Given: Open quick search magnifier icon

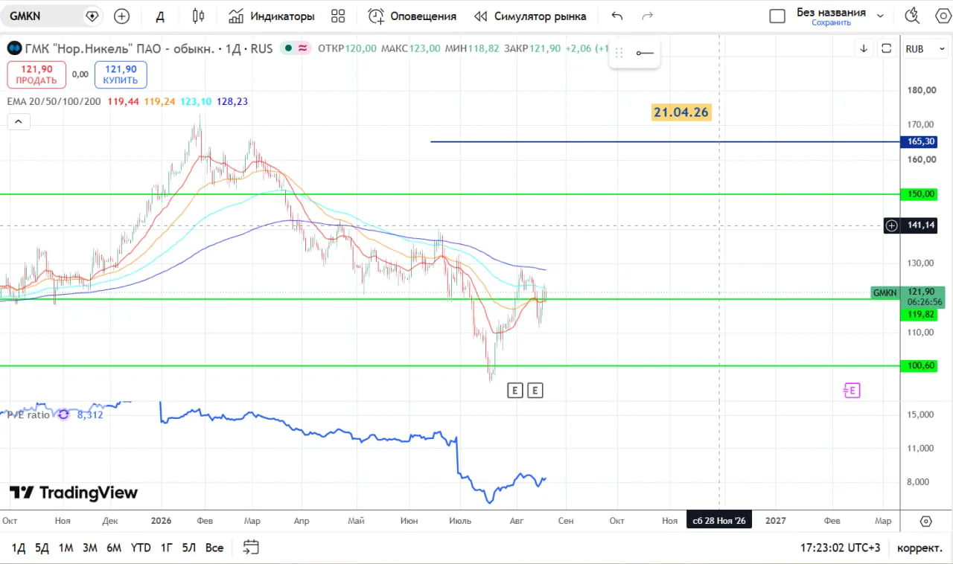Looking at the screenshot, I should (911, 16).
